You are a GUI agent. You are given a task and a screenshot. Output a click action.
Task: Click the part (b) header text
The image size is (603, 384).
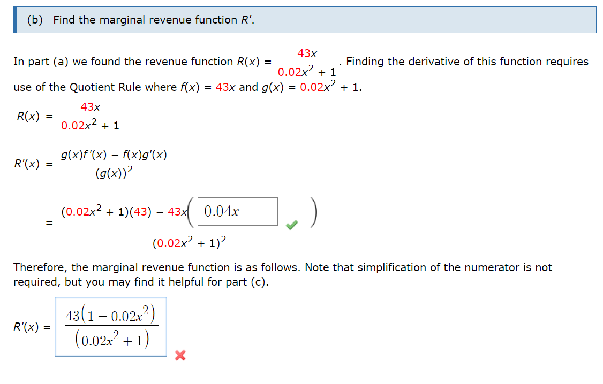tap(141, 20)
